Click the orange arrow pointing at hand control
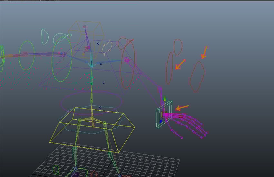This screenshot has width=274, height=177. [x=182, y=107]
